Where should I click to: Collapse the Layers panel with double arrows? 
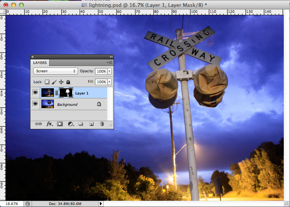click(111, 57)
